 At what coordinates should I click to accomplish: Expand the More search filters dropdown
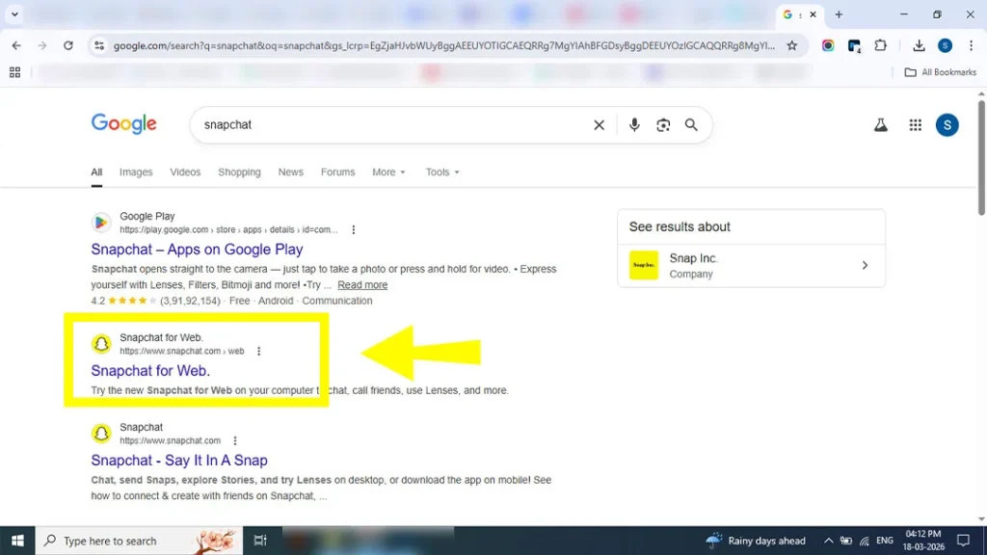388,172
